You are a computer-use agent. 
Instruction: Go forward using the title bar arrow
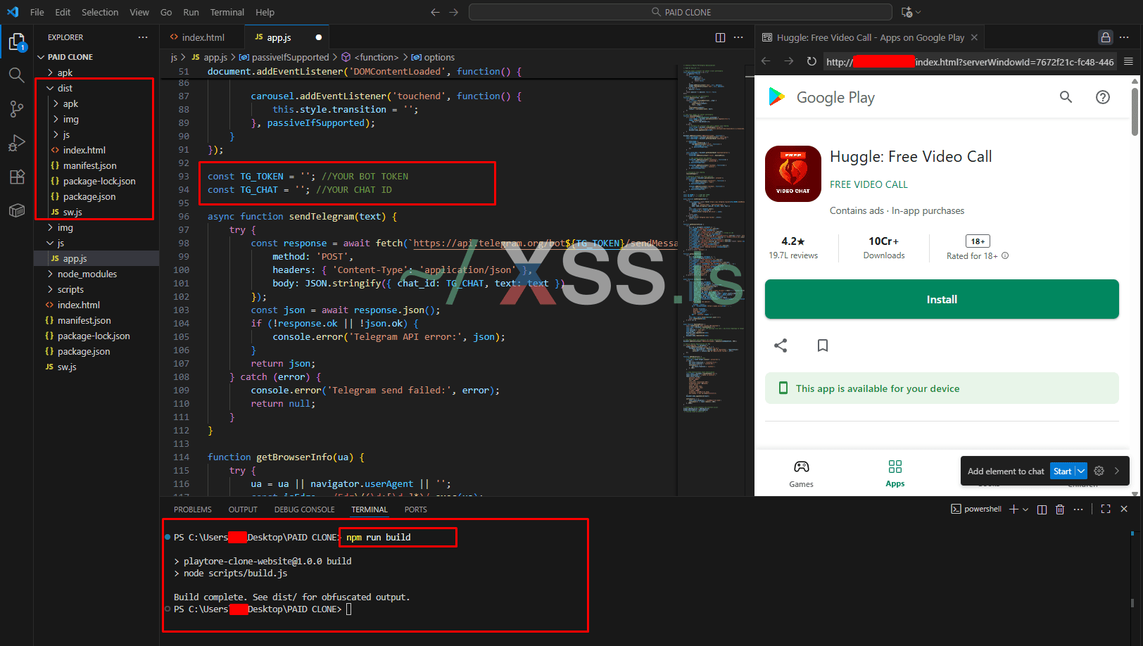click(454, 12)
